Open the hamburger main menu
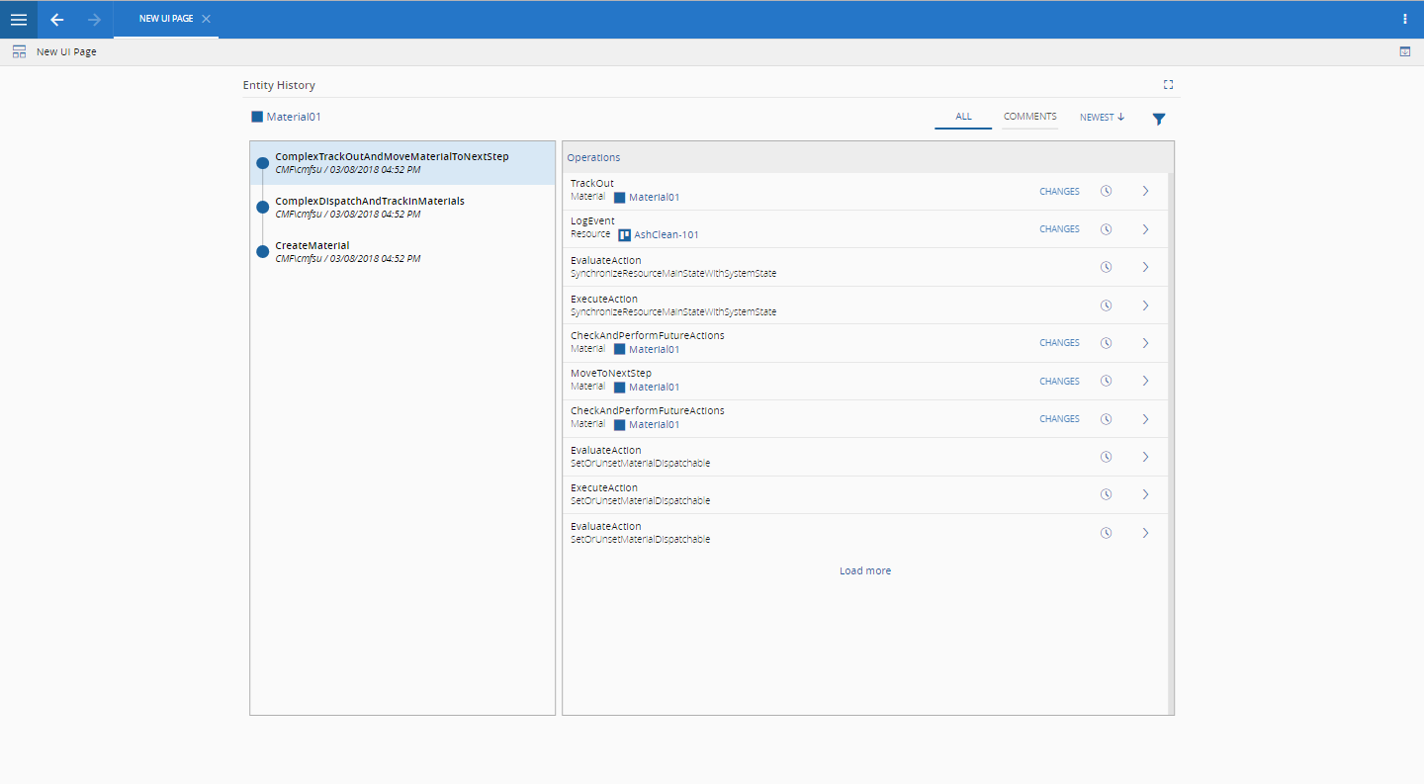1424x784 pixels. 19,20
